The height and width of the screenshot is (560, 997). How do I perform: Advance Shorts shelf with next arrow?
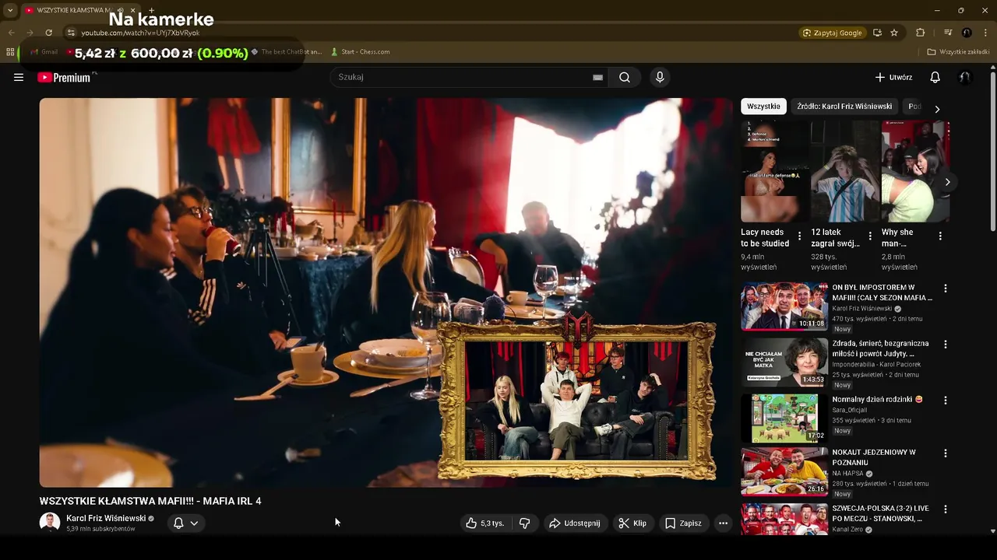[947, 182]
